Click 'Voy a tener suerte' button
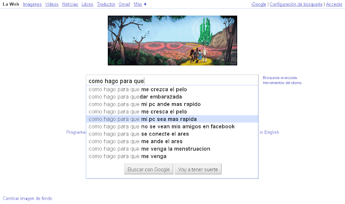The width and height of the screenshot is (345, 204). 198,169
